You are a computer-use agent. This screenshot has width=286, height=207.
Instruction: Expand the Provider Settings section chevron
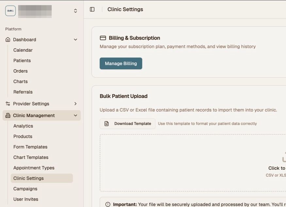[x=76, y=104]
